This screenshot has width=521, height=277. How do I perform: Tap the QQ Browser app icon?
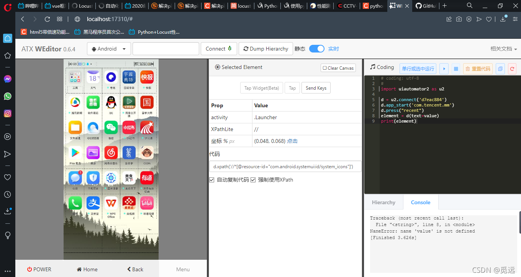click(93, 128)
